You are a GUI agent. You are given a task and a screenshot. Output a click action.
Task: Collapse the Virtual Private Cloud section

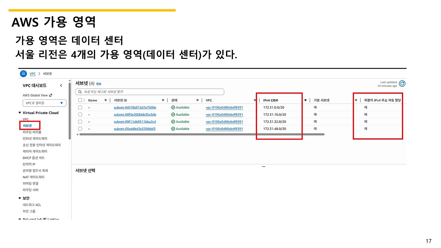click(x=20, y=113)
